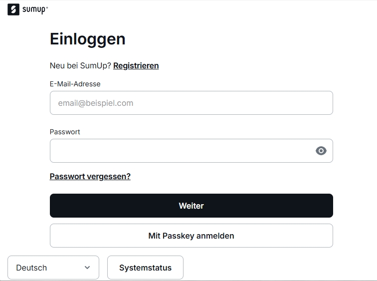The width and height of the screenshot is (377, 281).
Task: Show password with the eye icon
Action: coord(321,151)
